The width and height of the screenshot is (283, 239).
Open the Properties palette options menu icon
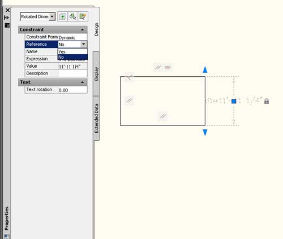click(7, 25)
